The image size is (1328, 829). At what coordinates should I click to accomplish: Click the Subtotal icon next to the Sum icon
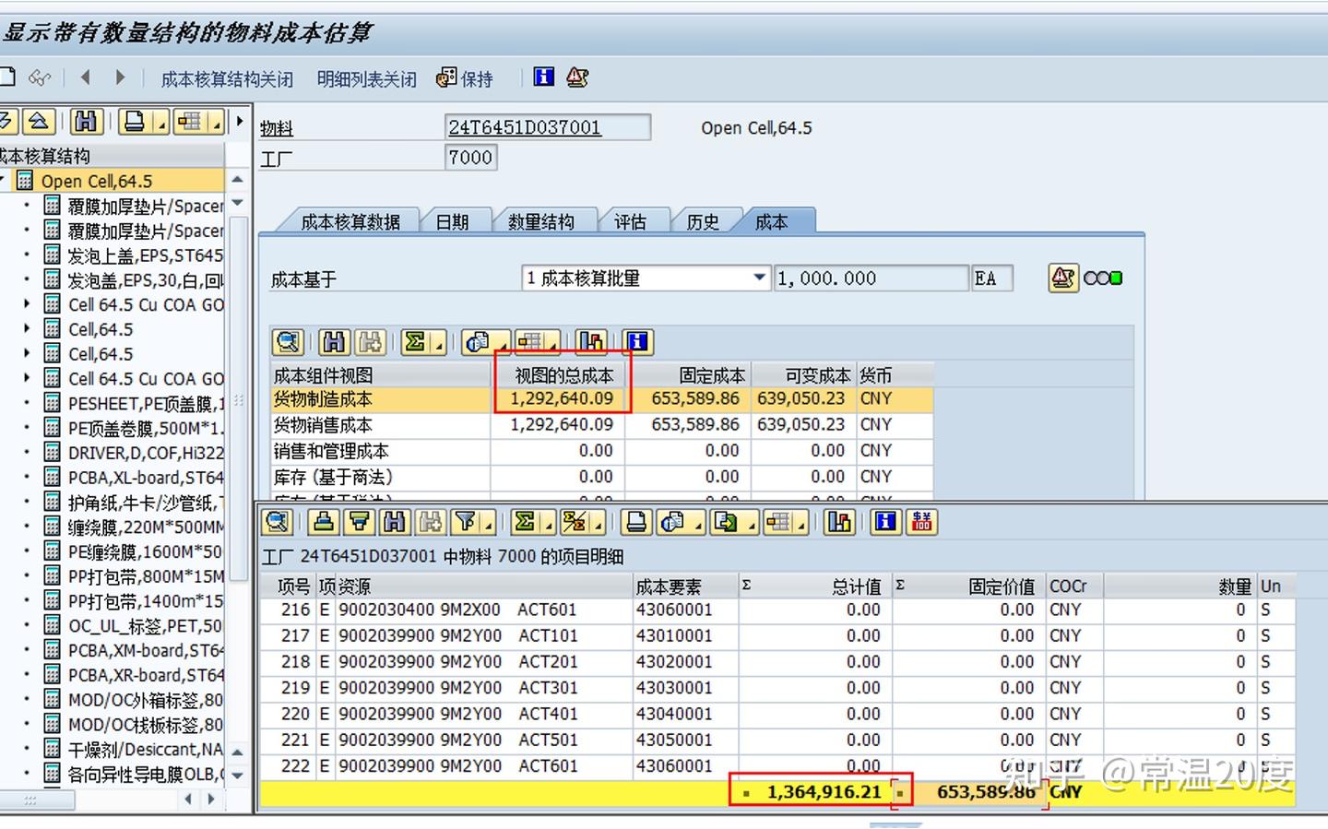click(576, 522)
